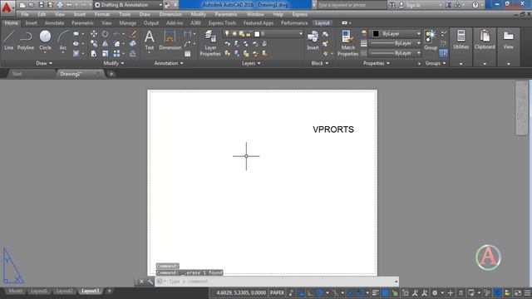The image size is (532, 299).
Task: Click Match Properties tool
Action: point(347,43)
